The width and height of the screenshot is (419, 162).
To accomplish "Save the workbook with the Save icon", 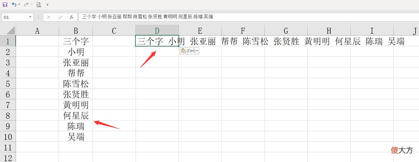I will pyautogui.click(x=5, y=5).
